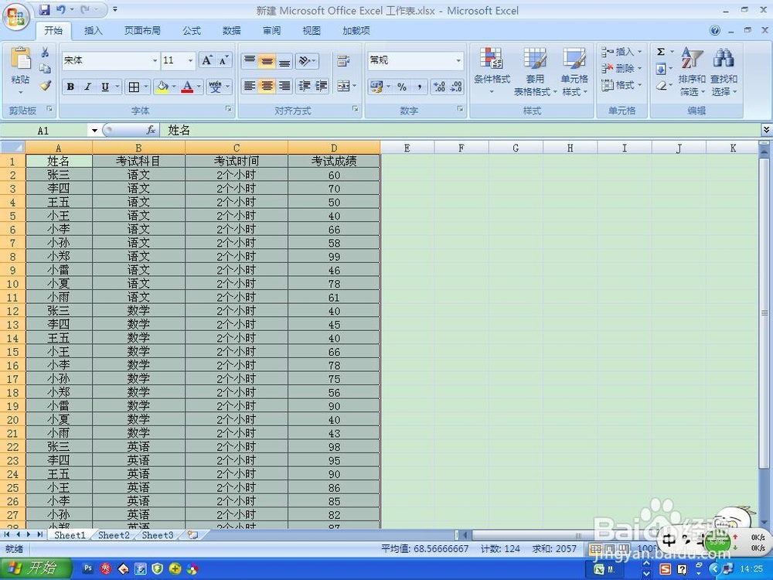Screen dimensions: 773x580
Task: Align text left
Action: tap(250, 86)
